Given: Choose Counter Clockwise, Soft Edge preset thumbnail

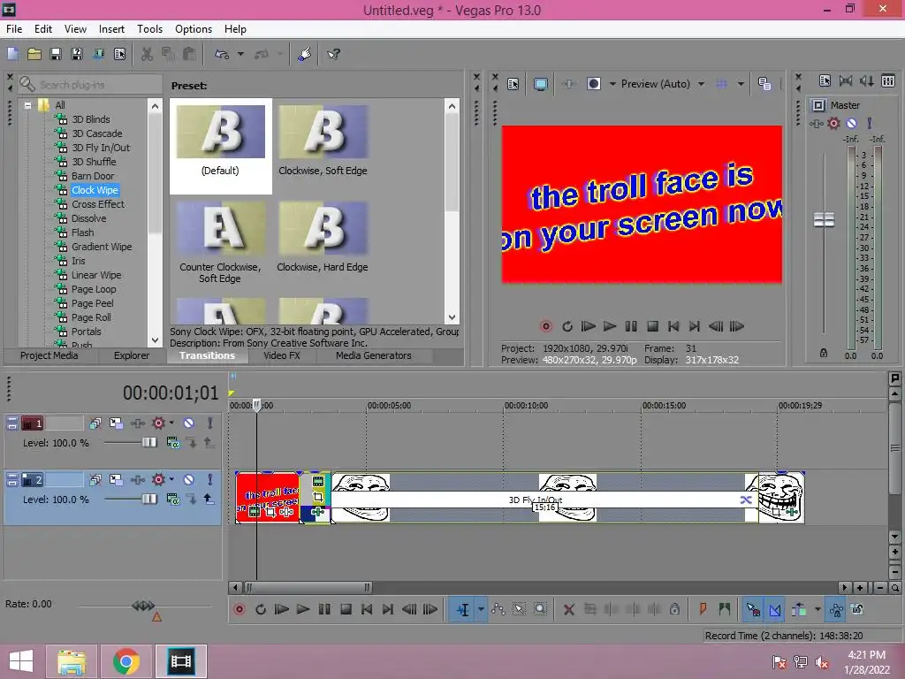Looking at the screenshot, I should pos(220,228).
